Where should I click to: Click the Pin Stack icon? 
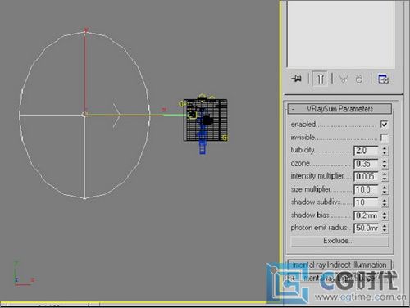pyautogui.click(x=297, y=79)
